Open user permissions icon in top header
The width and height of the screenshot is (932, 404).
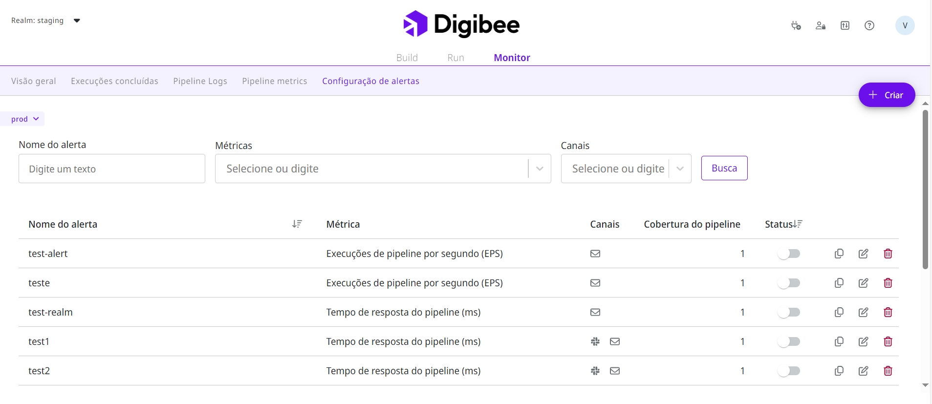point(820,25)
